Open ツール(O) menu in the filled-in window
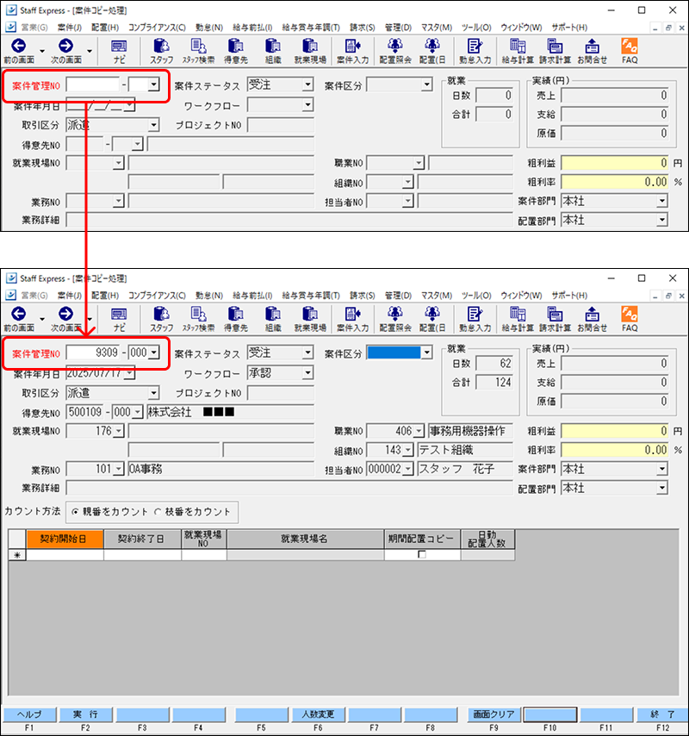689x736 pixels. tap(476, 296)
